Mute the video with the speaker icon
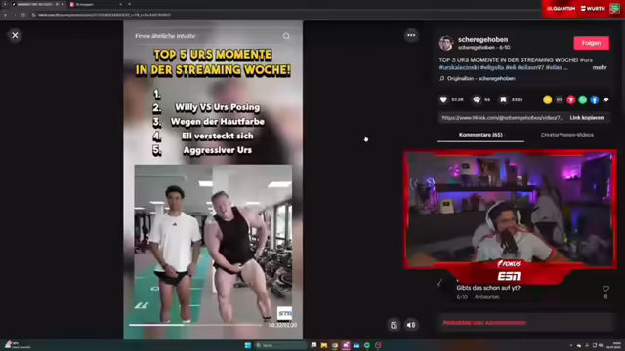 411,325
